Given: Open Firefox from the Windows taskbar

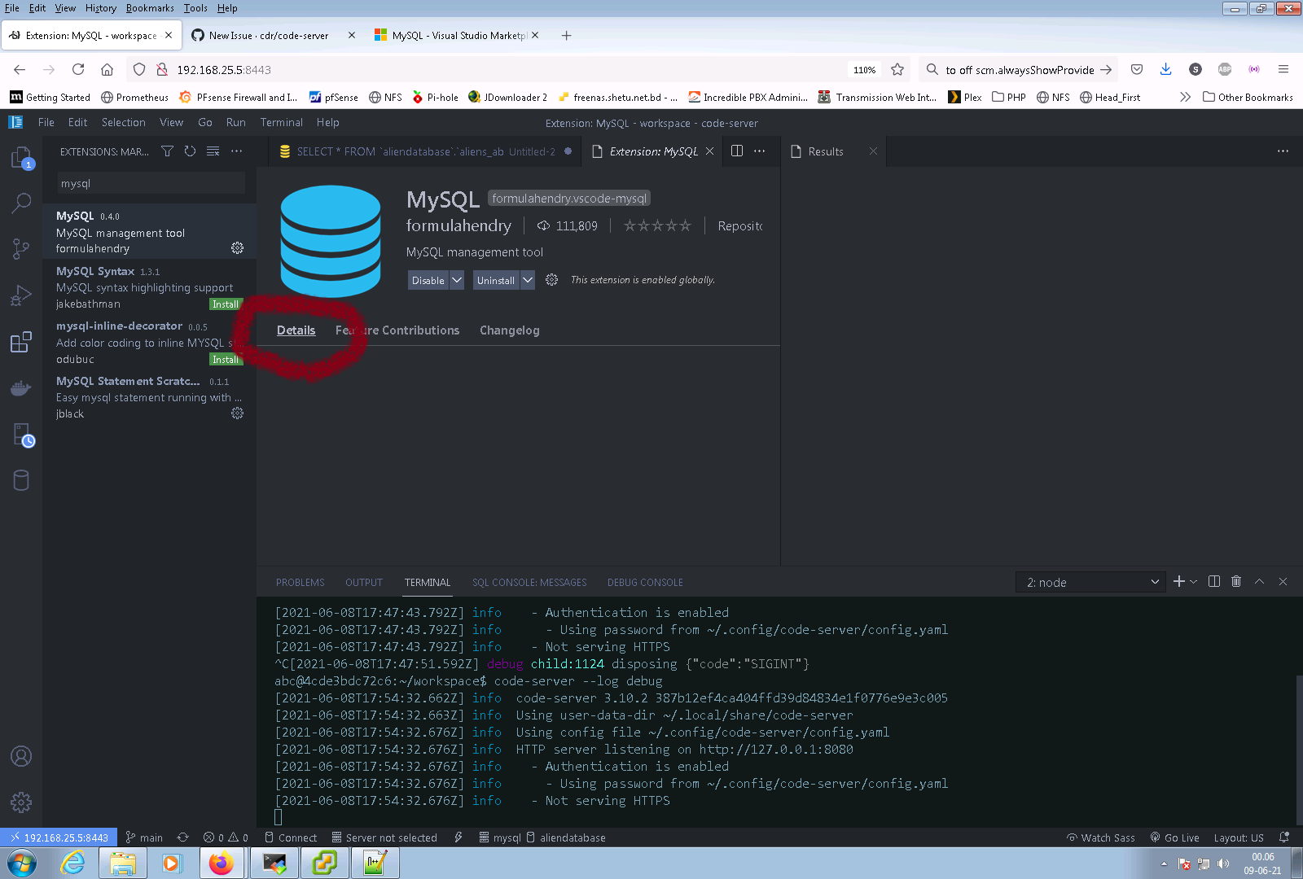Looking at the screenshot, I should click(x=221, y=863).
